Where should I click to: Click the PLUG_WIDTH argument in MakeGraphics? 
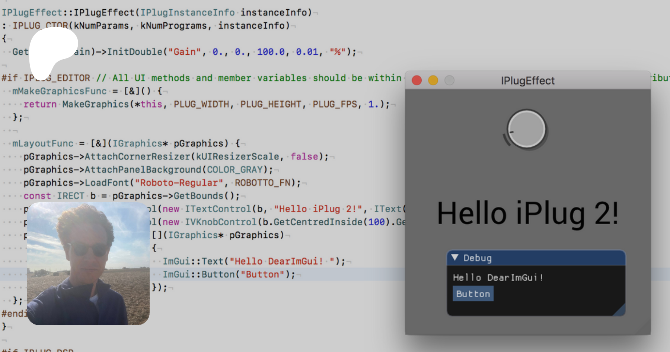201,104
